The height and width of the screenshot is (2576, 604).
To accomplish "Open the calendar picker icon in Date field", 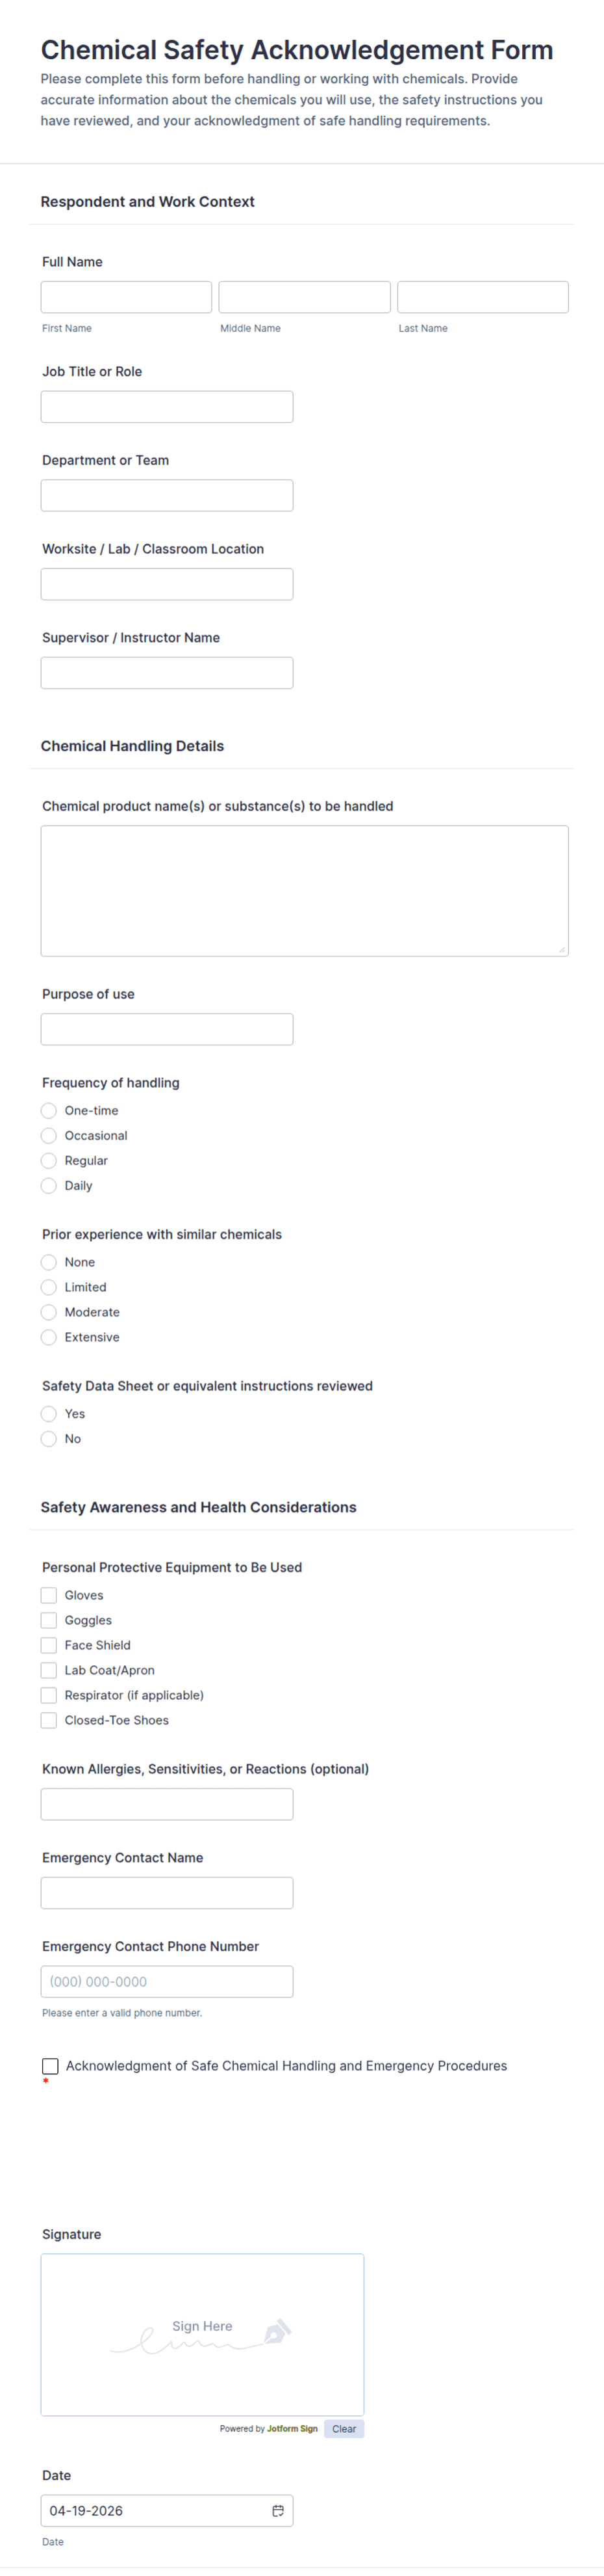I will click(x=277, y=2510).
